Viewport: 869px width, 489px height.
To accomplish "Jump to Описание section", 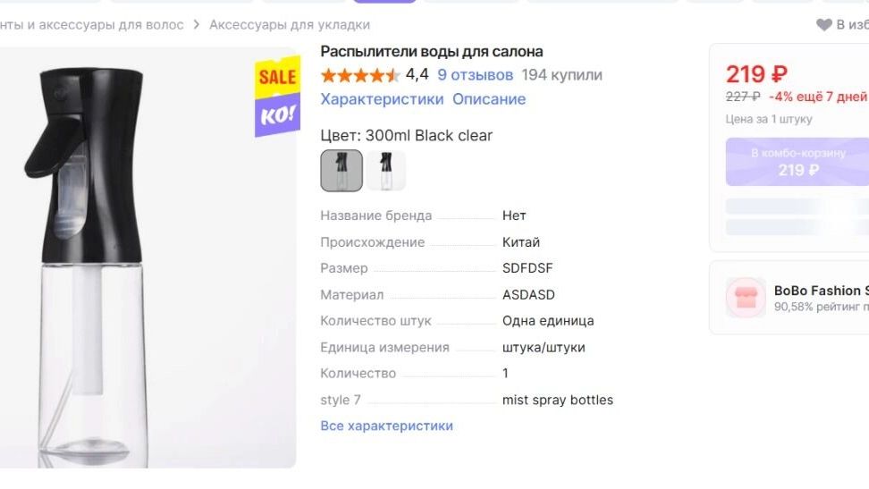I will pyautogui.click(x=489, y=99).
